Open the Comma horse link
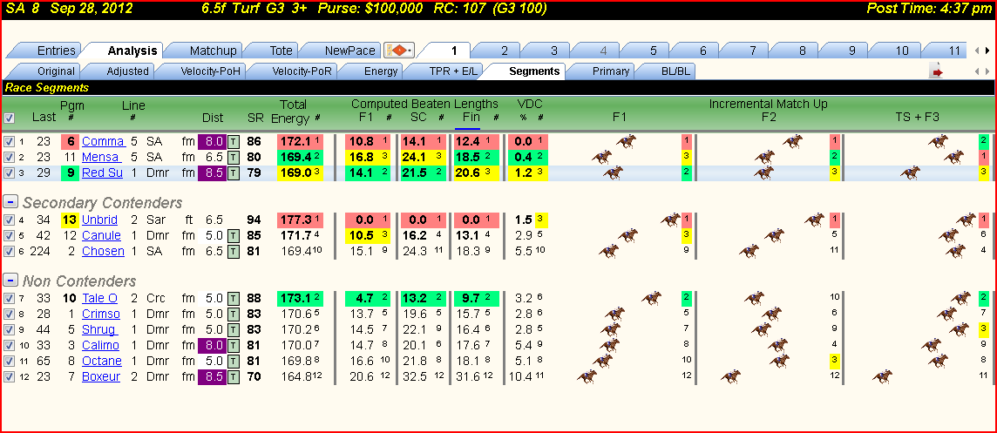Viewport: 997px width, 433px height. click(103, 141)
